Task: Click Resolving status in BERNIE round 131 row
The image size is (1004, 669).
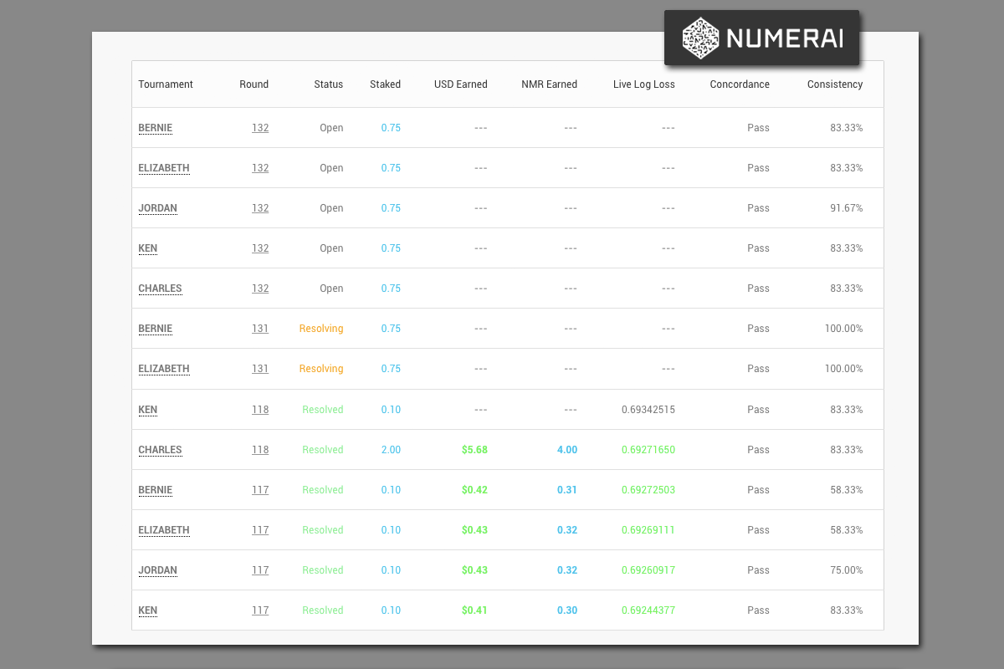Action: [321, 329]
